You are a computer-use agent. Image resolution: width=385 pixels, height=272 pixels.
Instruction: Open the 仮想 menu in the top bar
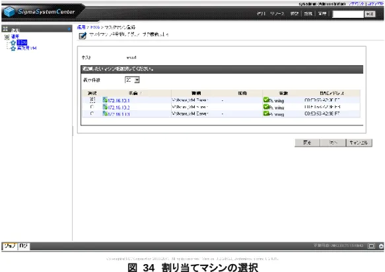point(295,13)
